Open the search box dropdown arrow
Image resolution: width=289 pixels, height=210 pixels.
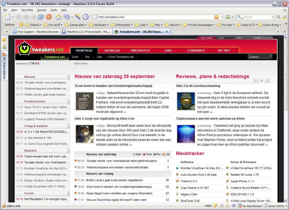[x=273, y=17]
